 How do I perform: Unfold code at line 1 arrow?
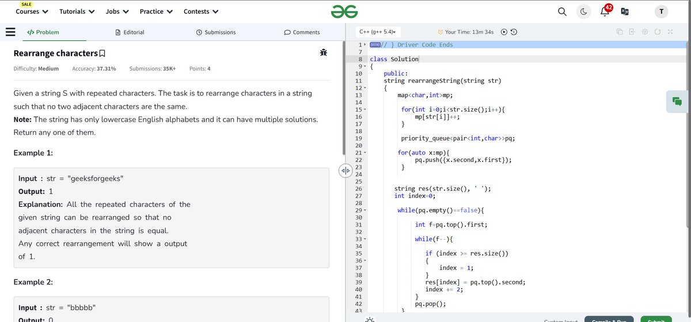[x=365, y=45]
